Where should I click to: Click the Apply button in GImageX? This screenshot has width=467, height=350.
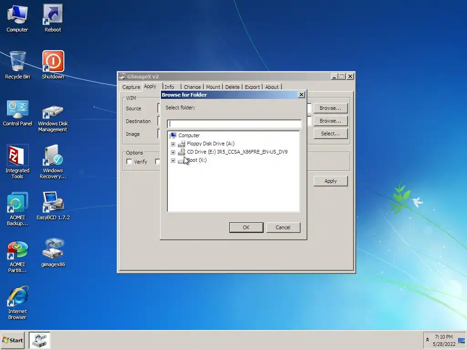tap(331, 181)
